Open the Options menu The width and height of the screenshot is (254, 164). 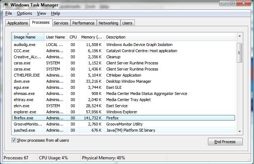pyautogui.click(x=24, y=13)
